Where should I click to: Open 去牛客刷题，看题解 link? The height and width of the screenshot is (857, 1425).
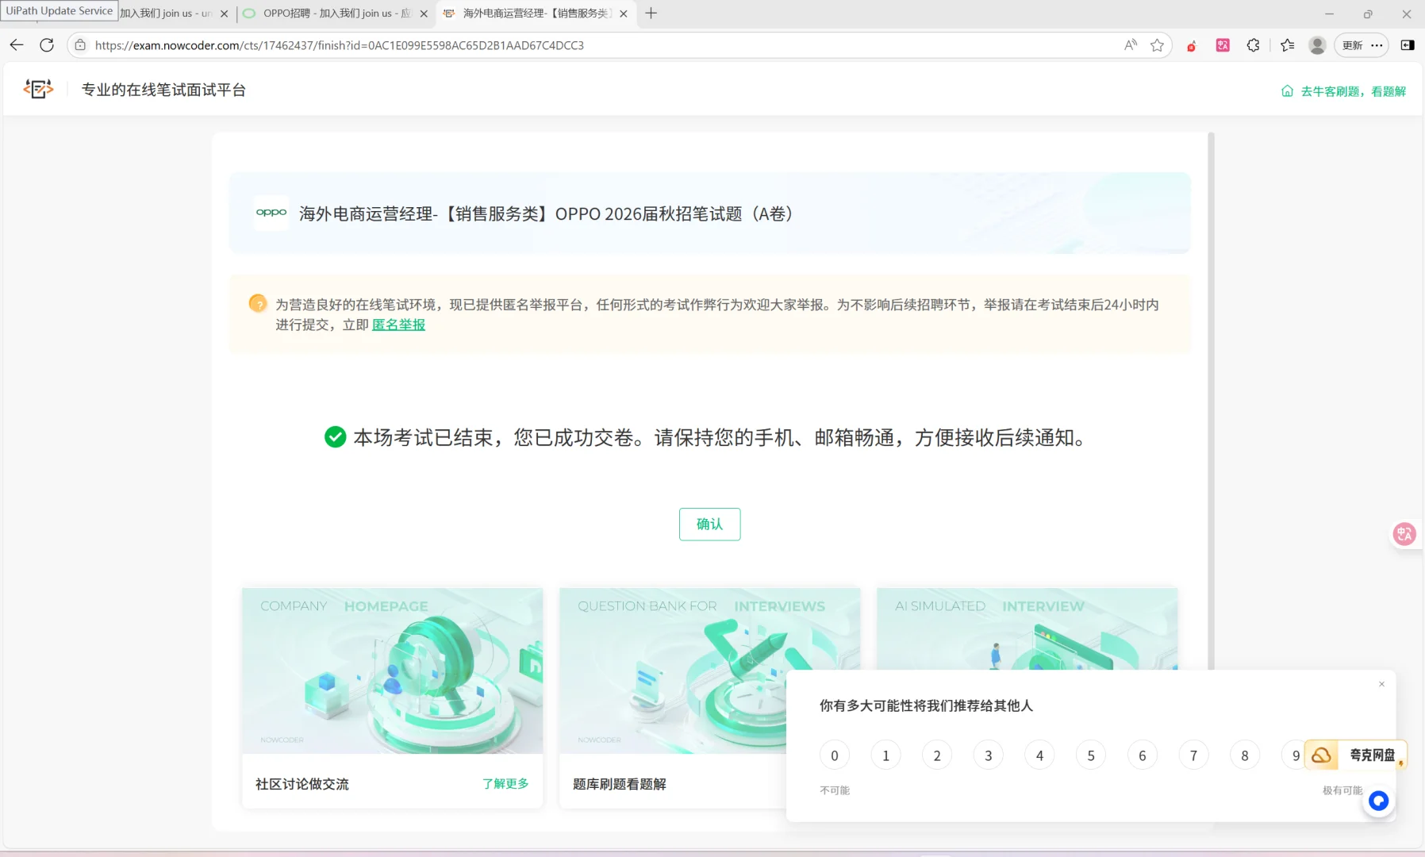click(x=1343, y=91)
